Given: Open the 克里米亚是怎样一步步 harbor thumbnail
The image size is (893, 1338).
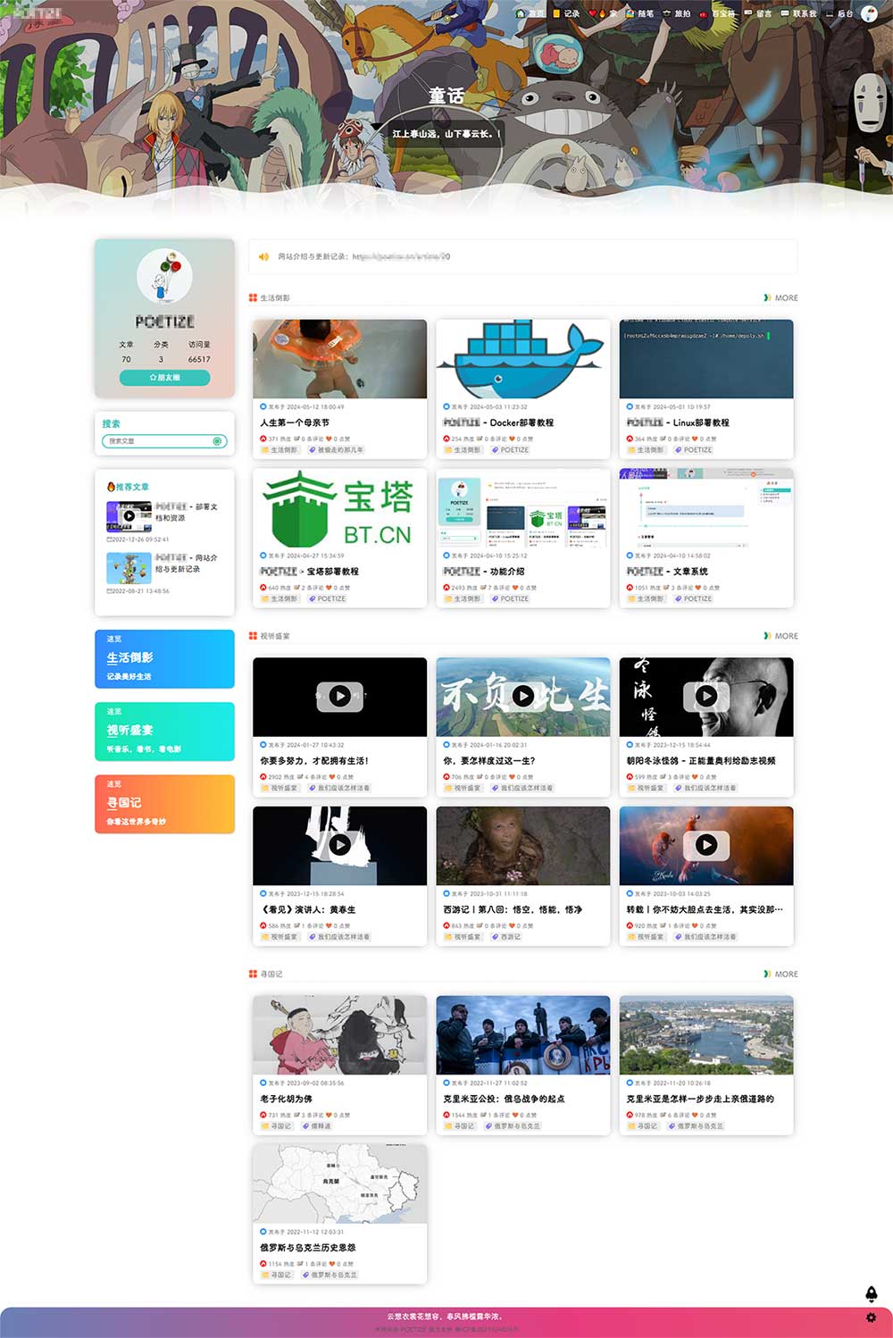Looking at the screenshot, I should pyautogui.click(x=706, y=1035).
